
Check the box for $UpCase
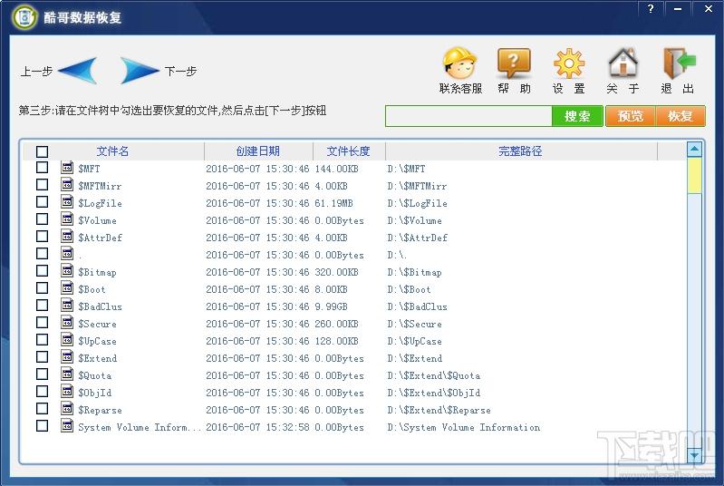(42, 339)
